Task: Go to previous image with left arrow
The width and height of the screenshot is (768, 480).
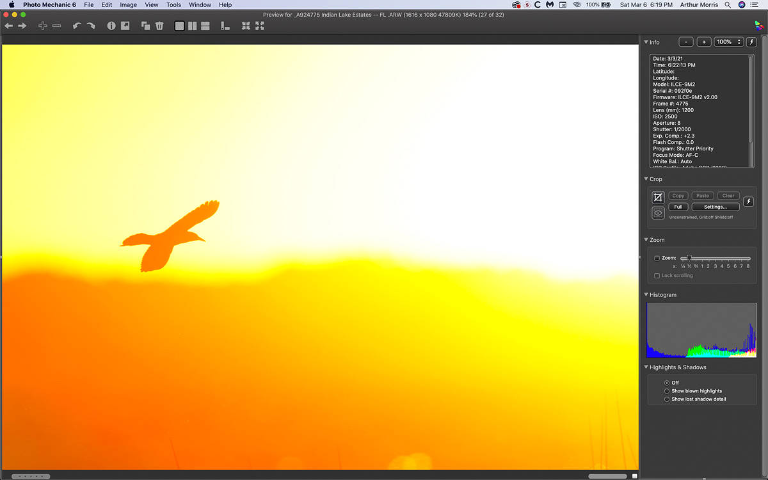Action: point(9,26)
